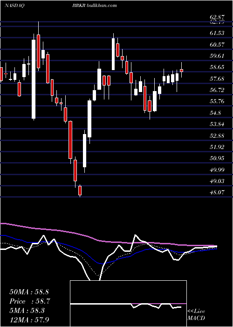Image resolution: width=233 pixels, height=327 pixels.
Task: Select the 49.03 price axis label
Action: [x=218, y=181]
